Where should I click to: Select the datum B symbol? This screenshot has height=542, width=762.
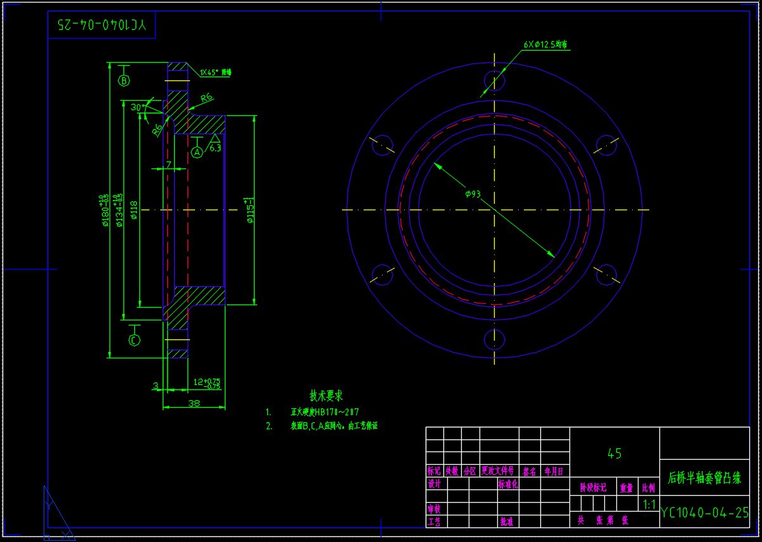click(x=124, y=80)
